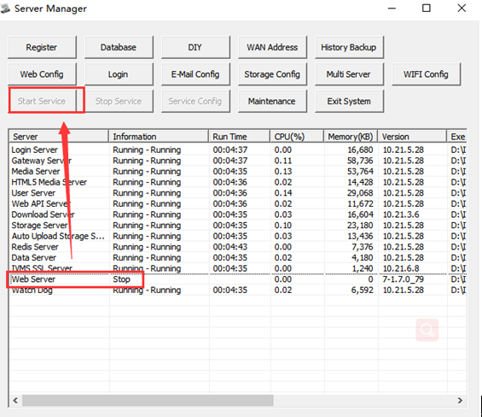Select the Web API Server row
The image size is (482, 417).
(x=238, y=204)
